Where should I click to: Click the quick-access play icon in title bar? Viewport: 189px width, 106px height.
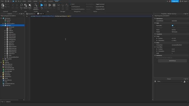point(13,1)
